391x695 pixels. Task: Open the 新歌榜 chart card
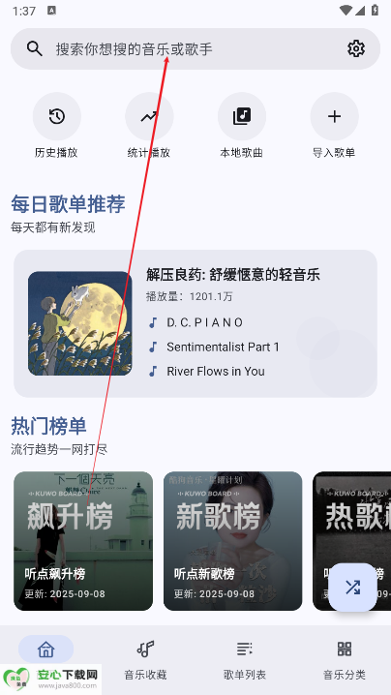tap(232, 541)
